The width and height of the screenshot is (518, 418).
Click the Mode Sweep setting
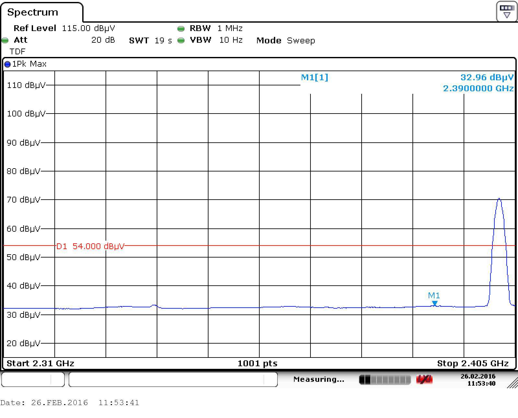(286, 40)
